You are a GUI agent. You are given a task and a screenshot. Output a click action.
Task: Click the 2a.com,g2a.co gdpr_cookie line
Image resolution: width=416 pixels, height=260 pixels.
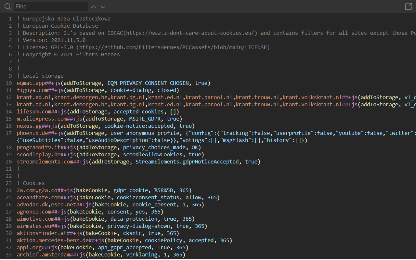[x=104, y=190]
